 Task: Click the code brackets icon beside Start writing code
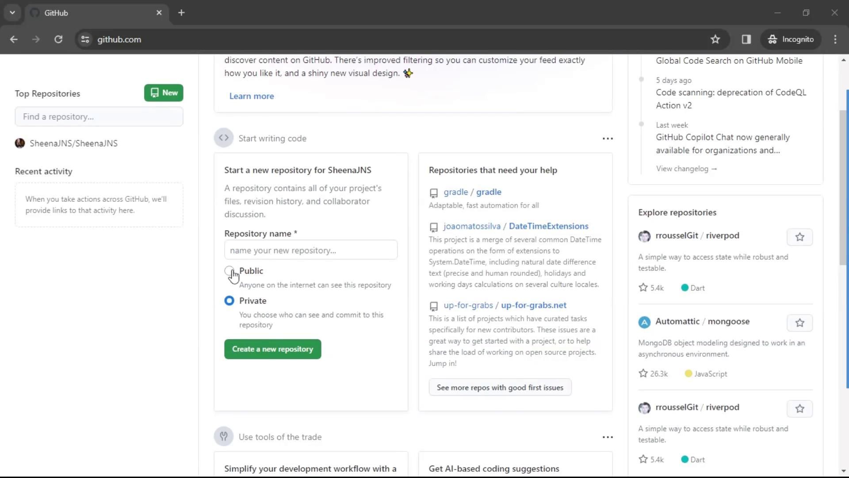tap(224, 138)
